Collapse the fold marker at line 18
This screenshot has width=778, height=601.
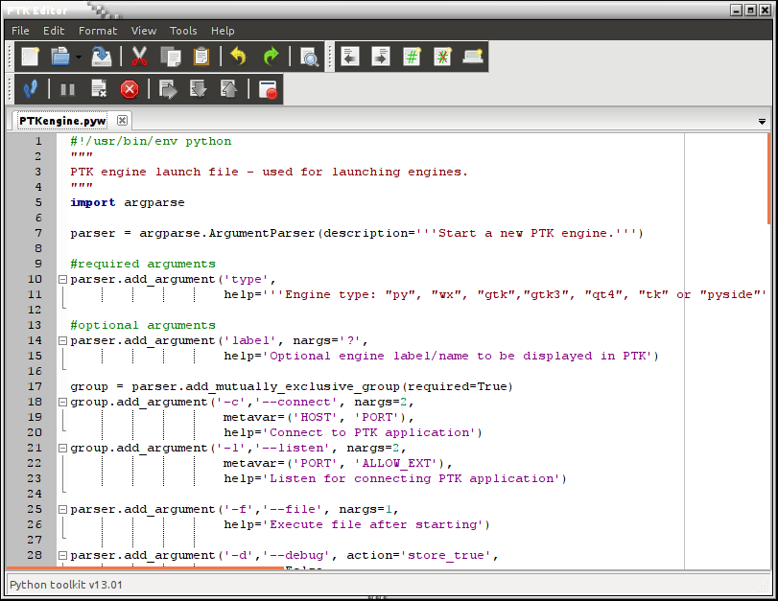click(x=62, y=402)
